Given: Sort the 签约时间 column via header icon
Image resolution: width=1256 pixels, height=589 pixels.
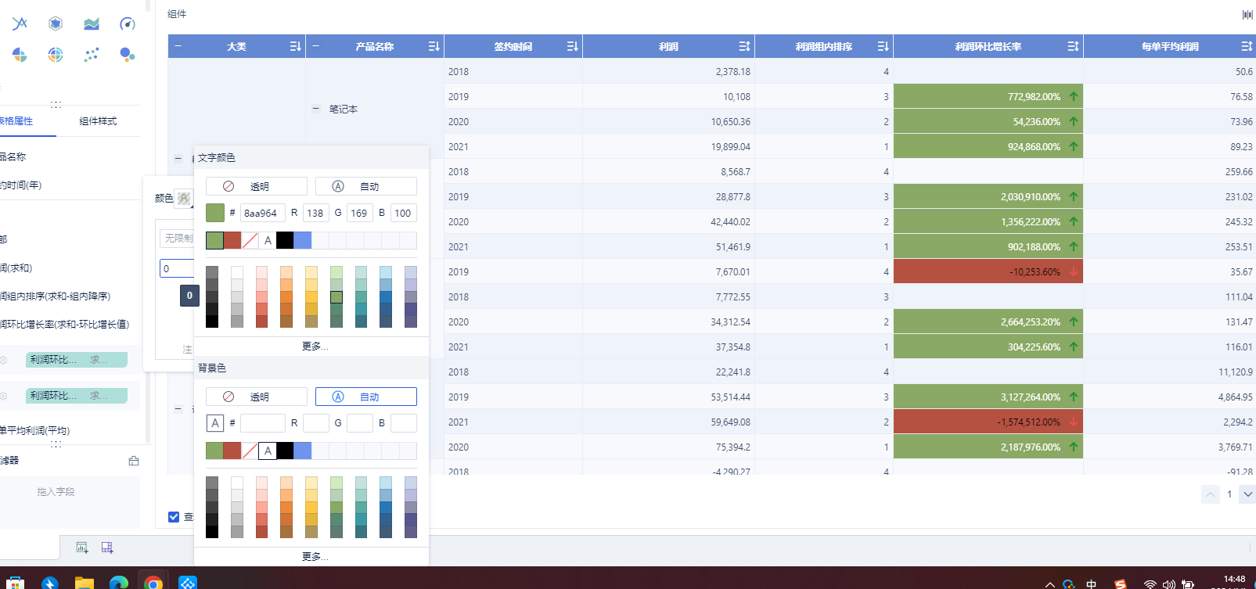Looking at the screenshot, I should coord(572,47).
